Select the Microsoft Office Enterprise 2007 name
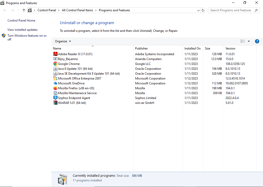This screenshot has width=263, height=187. pyautogui.click(x=80, y=78)
